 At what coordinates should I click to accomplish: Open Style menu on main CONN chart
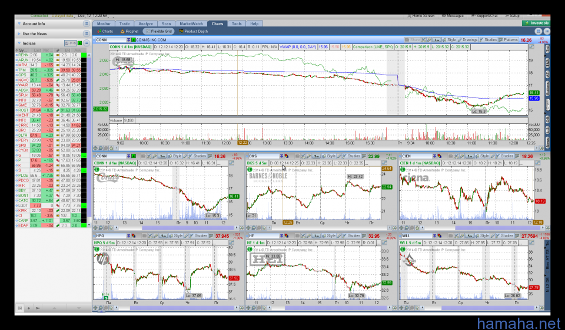coord(449,40)
